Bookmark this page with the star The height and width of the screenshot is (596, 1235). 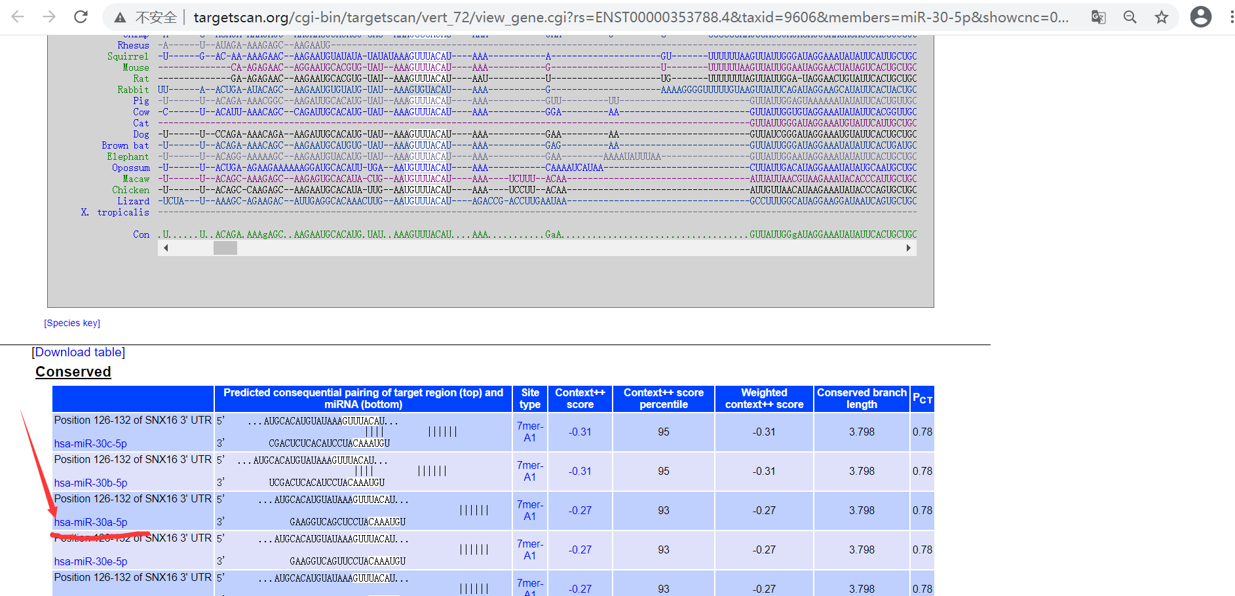click(x=1162, y=18)
